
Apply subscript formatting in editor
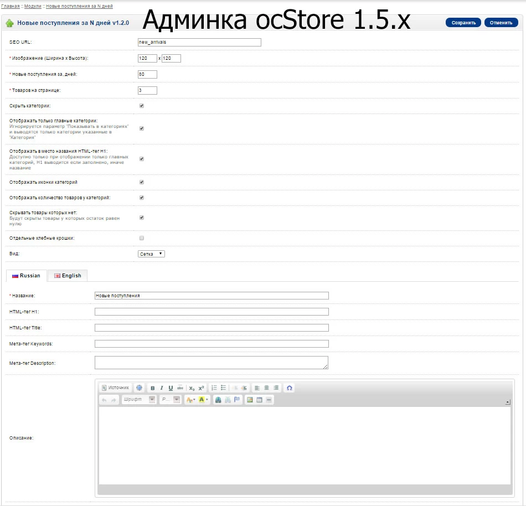coord(192,388)
